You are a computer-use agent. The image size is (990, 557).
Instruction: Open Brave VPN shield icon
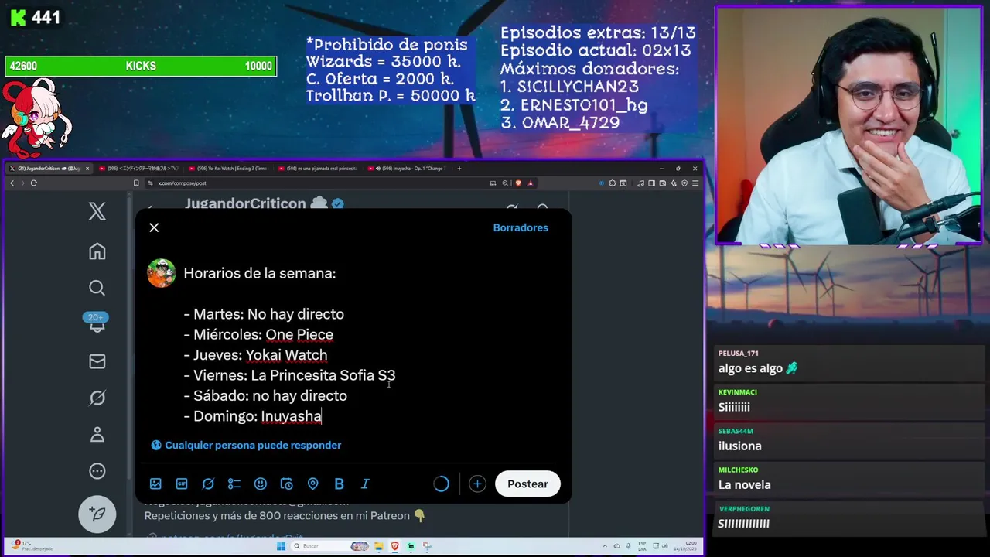point(684,183)
